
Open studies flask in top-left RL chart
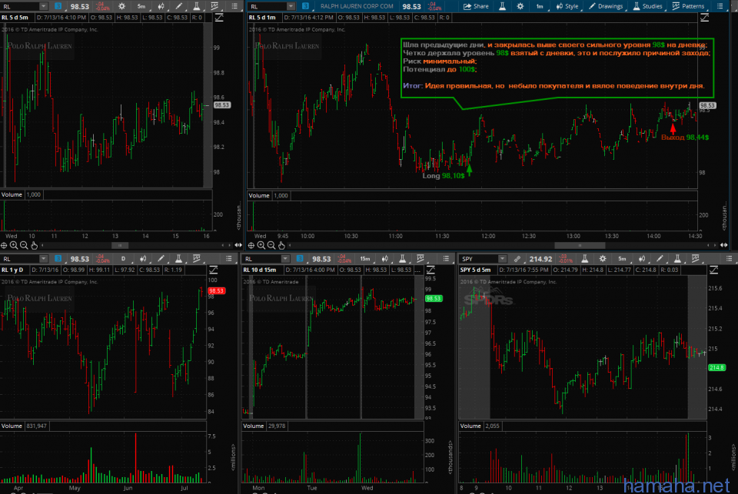pos(196,6)
